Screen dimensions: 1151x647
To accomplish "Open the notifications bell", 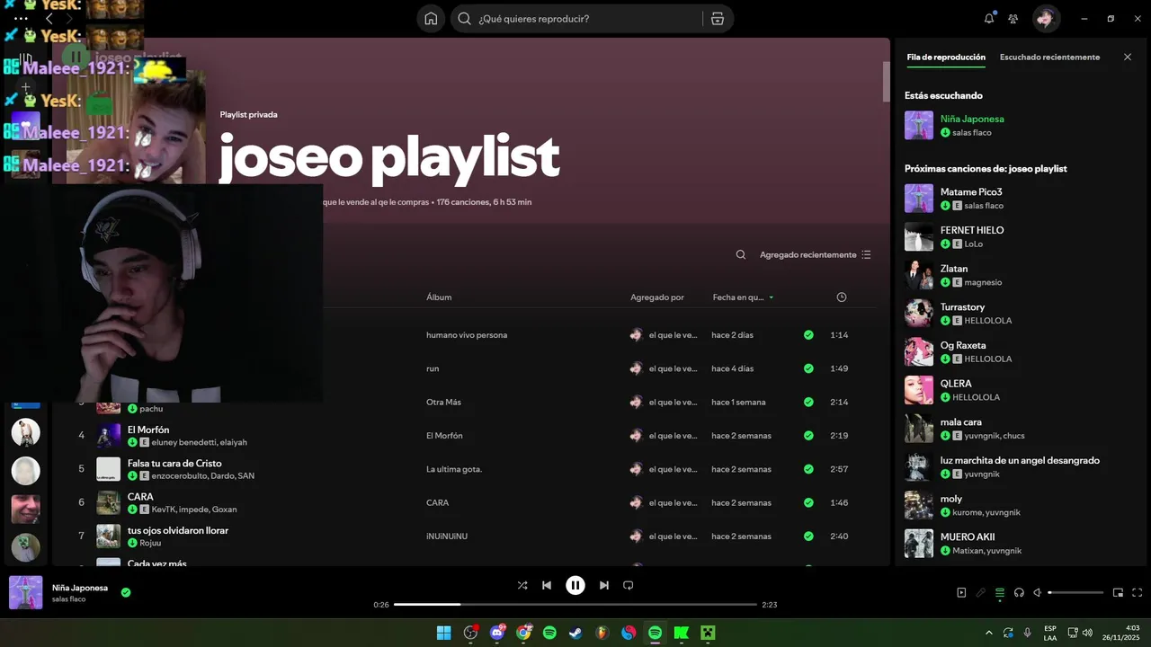I will pos(989,18).
